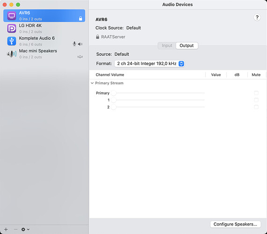Click the dB column header
Image resolution: width=267 pixels, height=234 pixels.
[x=237, y=75]
